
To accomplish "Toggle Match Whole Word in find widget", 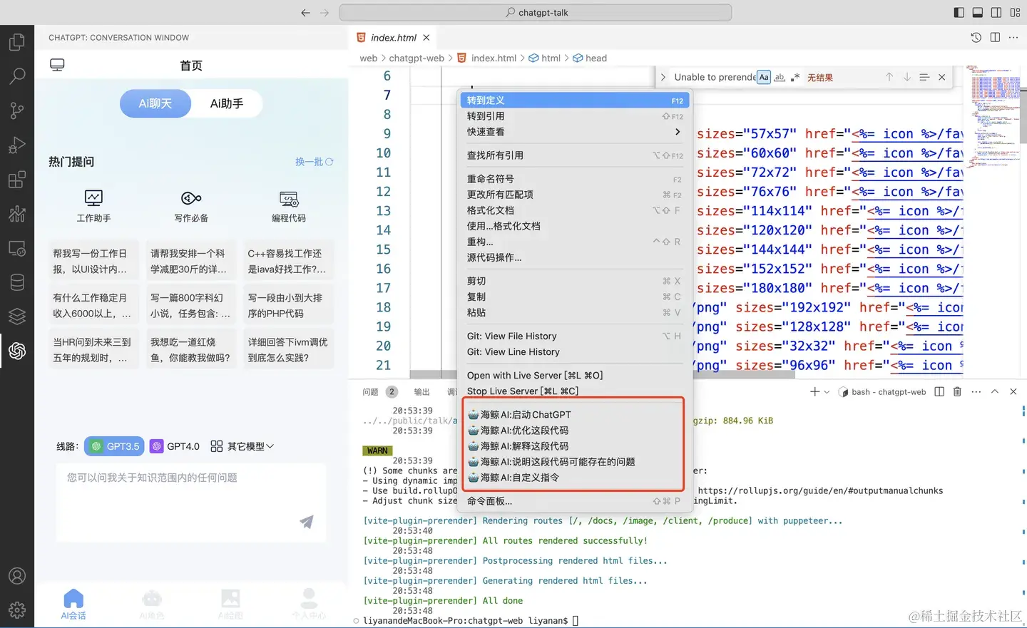I will [780, 77].
